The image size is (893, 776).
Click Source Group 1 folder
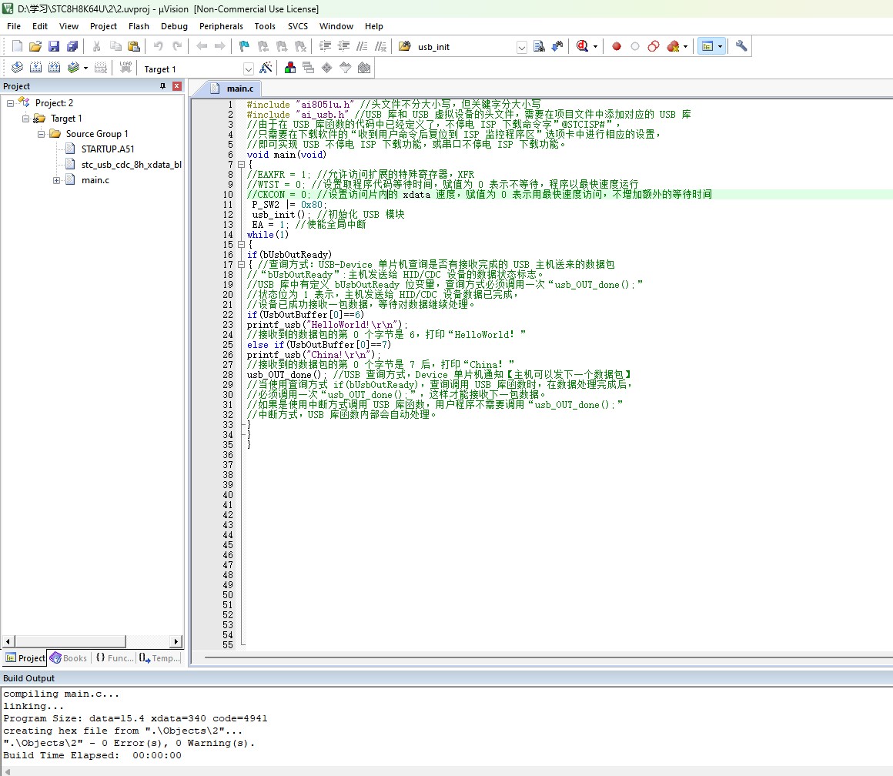coord(97,134)
